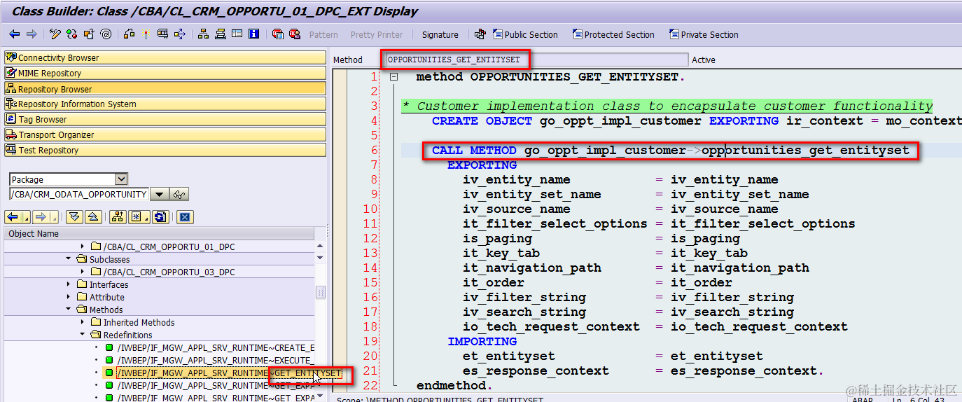The height and width of the screenshot is (402, 962).
Task: Go forward with the right arrow in the top toolbar
Action: click(32, 34)
